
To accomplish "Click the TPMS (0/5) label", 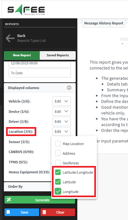I will pos(18,162).
